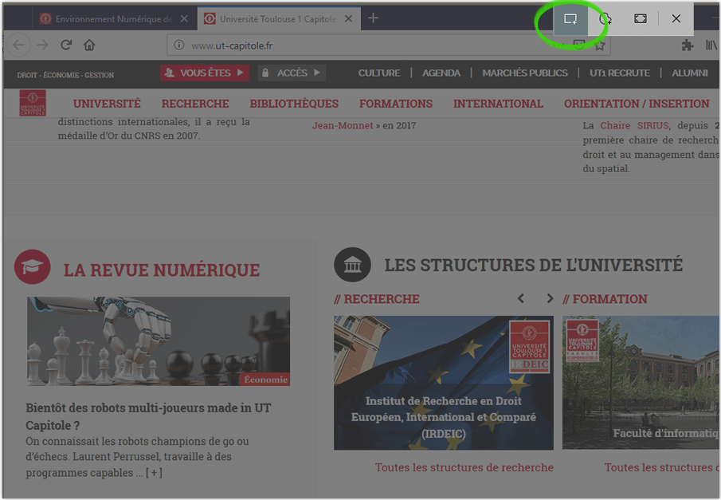This screenshot has width=721, height=500.
Task: Expand the ACCÈS dropdown
Action: click(292, 73)
